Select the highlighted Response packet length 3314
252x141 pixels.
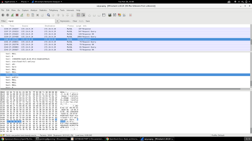click(x=125, y=39)
